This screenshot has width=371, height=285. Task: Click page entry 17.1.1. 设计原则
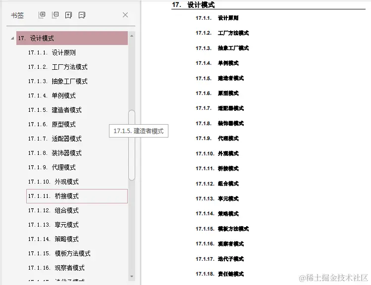[217, 18]
